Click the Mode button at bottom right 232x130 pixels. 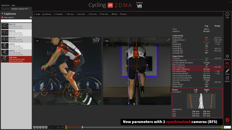pos(227,121)
